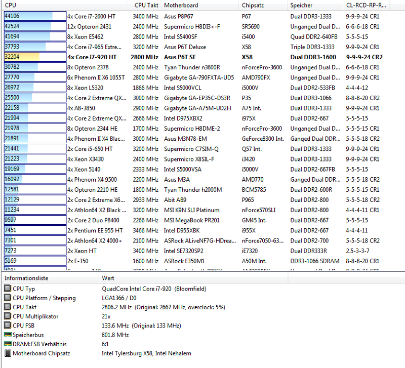Image resolution: width=405 pixels, height=368 pixels.
Task: Select the 2x Core 2 Duo P8400 row
Action: coord(196,220)
